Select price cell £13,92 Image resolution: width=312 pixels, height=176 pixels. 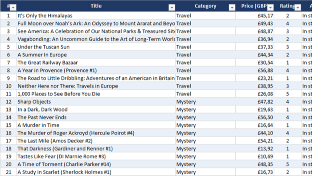[255, 148]
